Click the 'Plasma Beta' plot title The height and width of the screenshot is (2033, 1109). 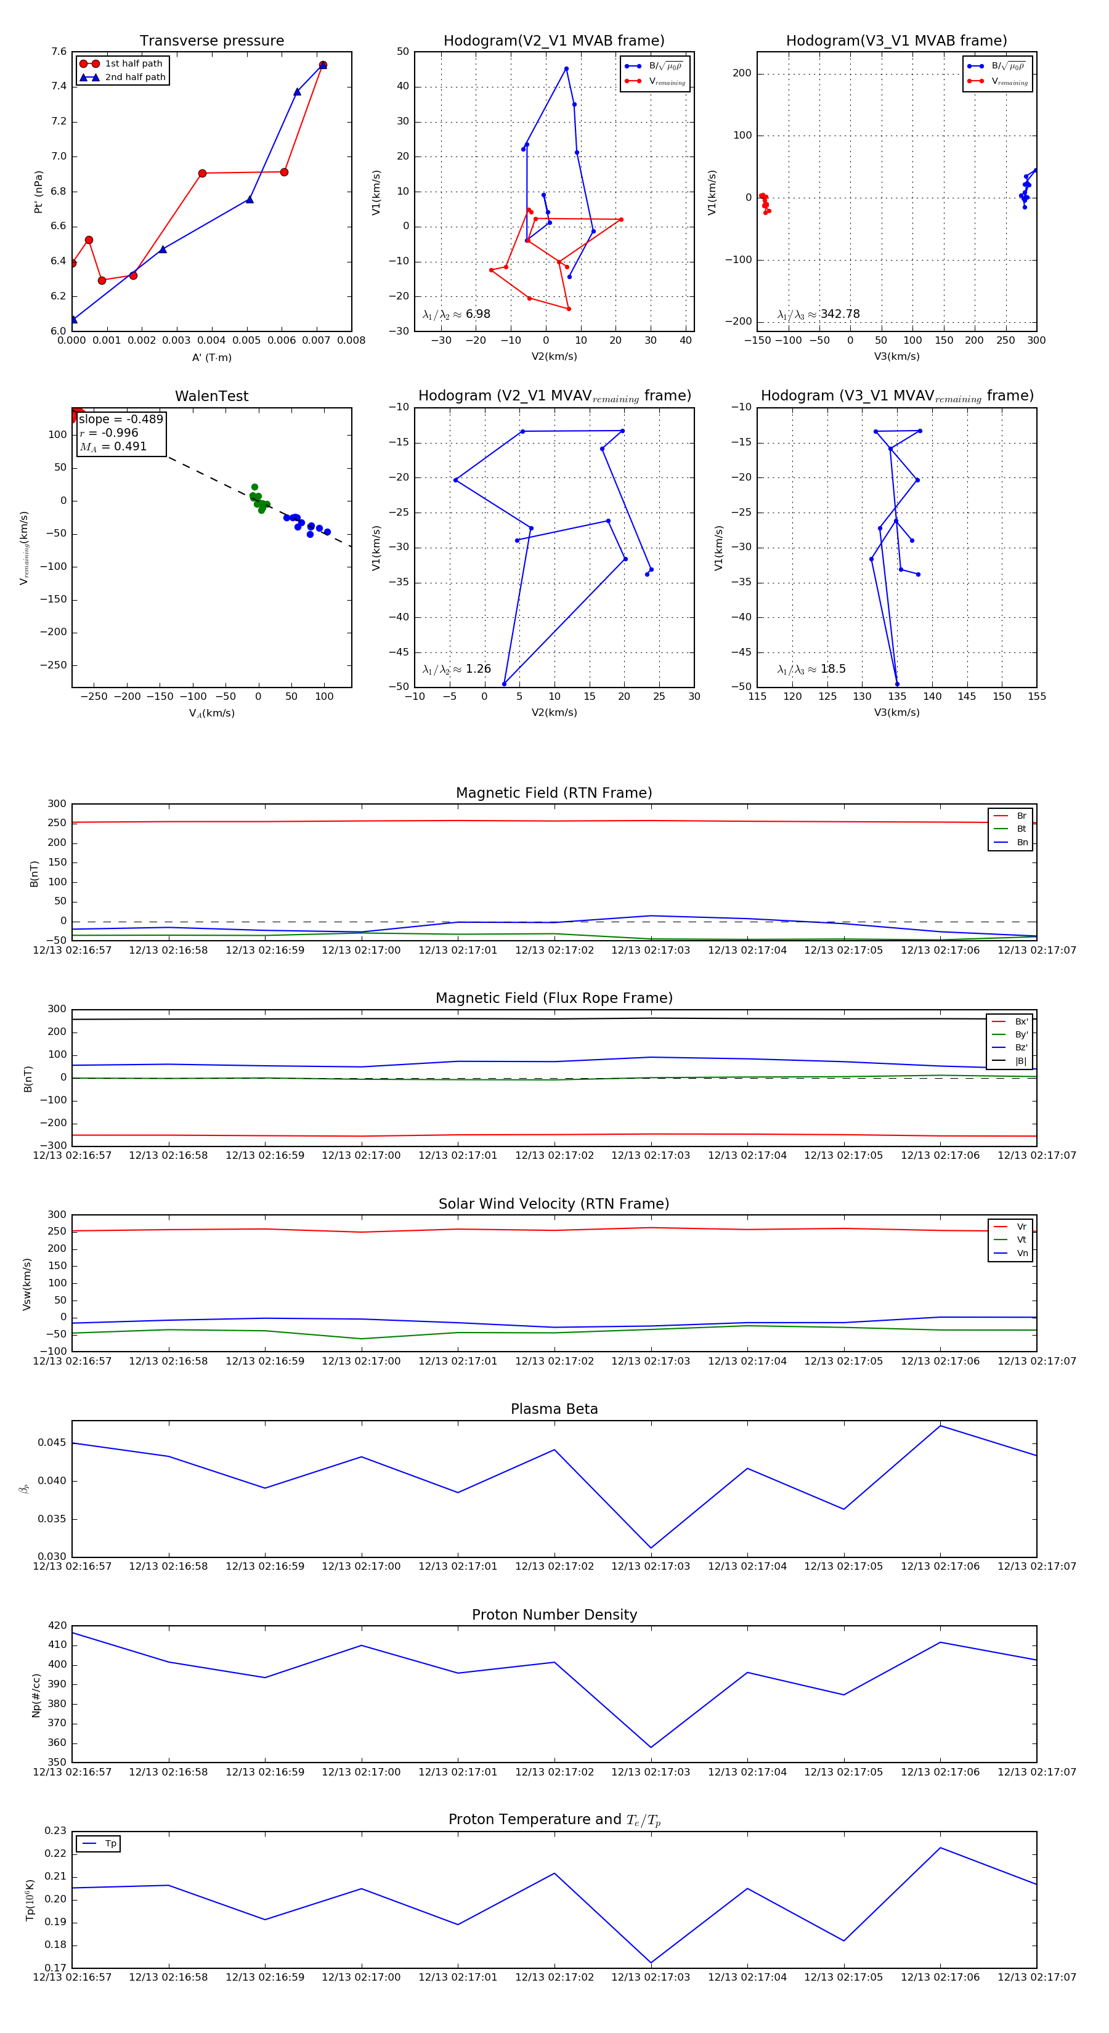(x=554, y=1410)
